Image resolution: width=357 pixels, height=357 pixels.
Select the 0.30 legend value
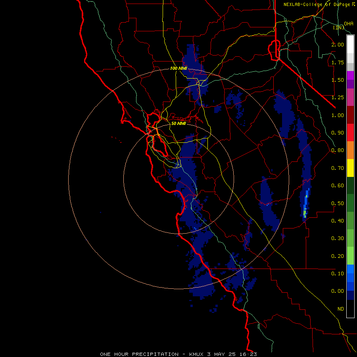338,238
